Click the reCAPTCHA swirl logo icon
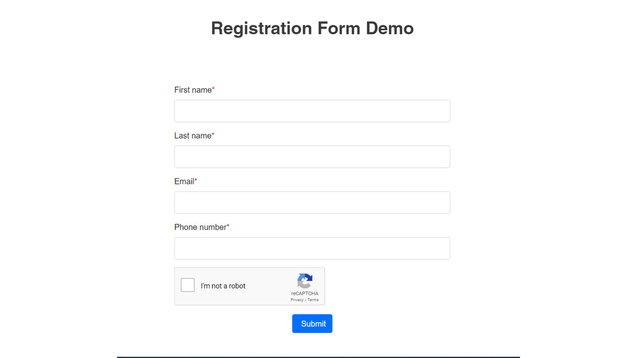Image resolution: width=637 pixels, height=358 pixels. pos(305,280)
